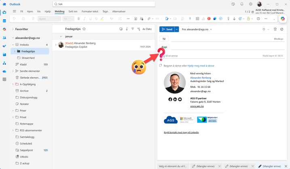Click the Hjelp meg med å skrive link

tap(201, 65)
